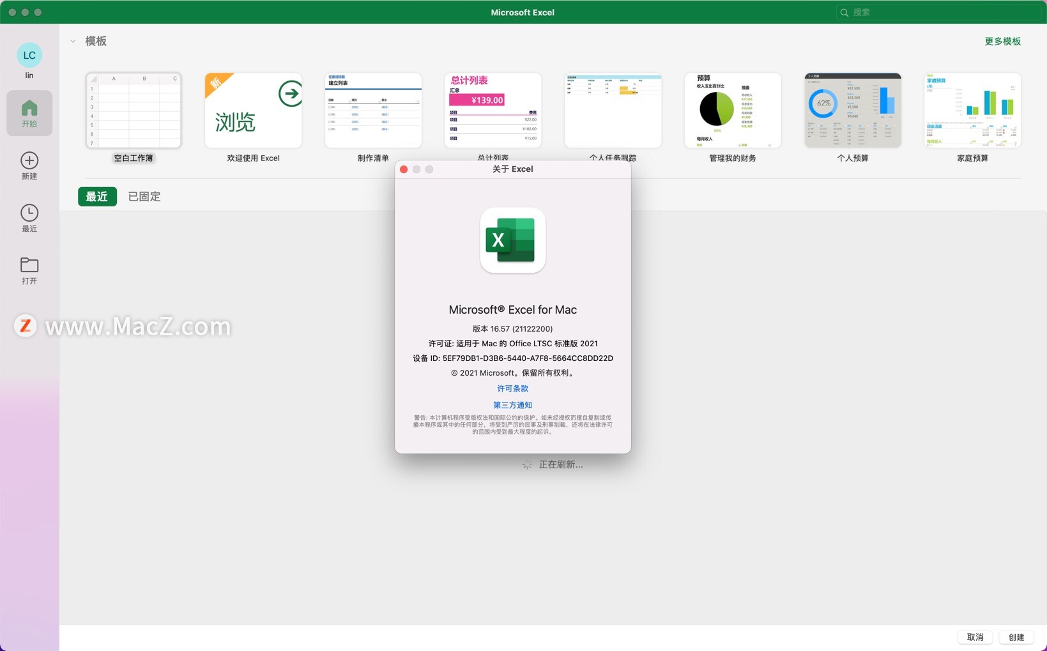Screen dimensions: 1047x651
Task: Click the 新建 plus icon
Action: point(29,160)
